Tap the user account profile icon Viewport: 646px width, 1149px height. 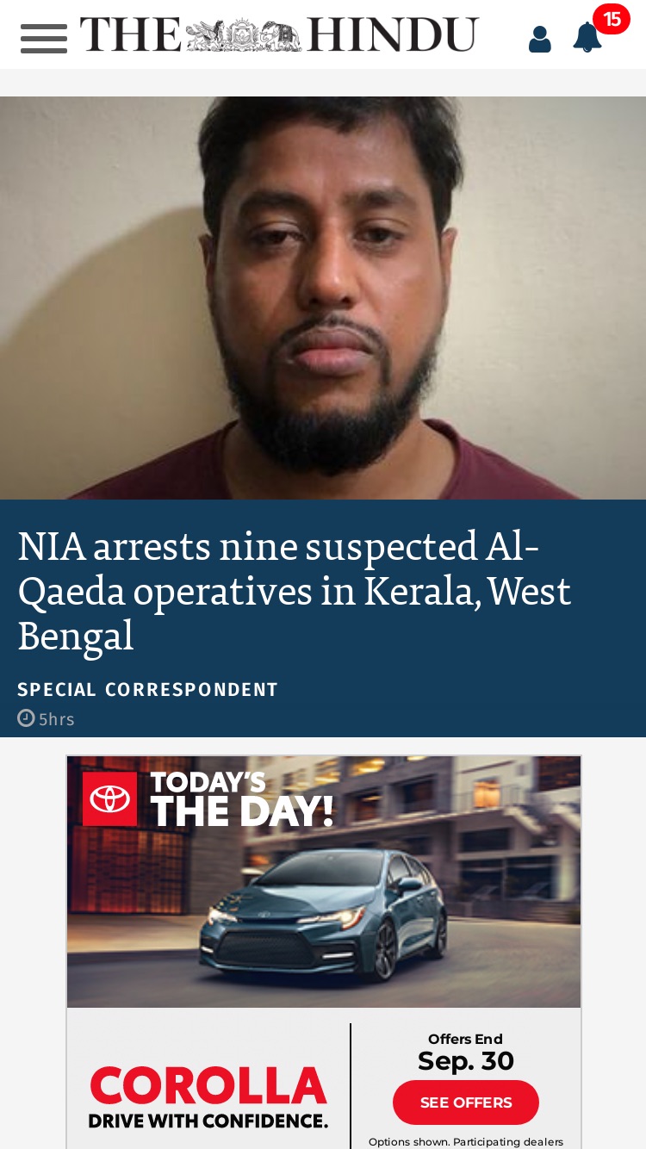point(540,39)
